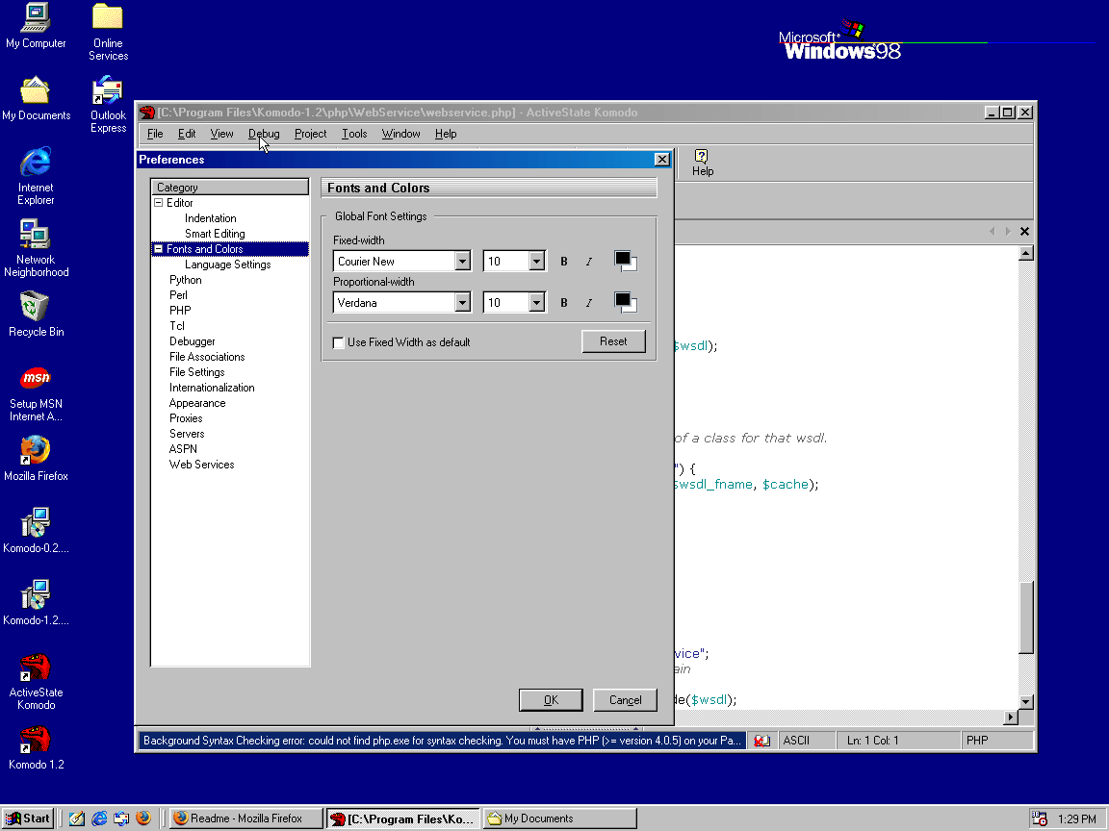Image resolution: width=1109 pixels, height=831 pixels.
Task: Open the My Computer desktop icon
Action: [36, 26]
